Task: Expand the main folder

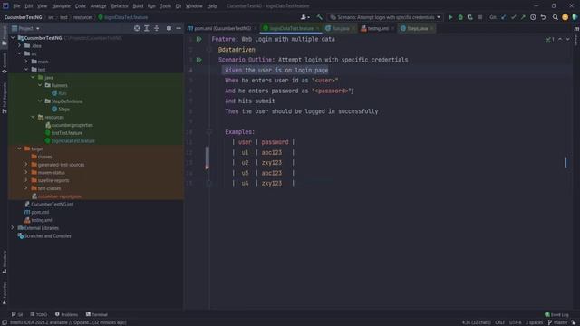Action: click(x=26, y=62)
